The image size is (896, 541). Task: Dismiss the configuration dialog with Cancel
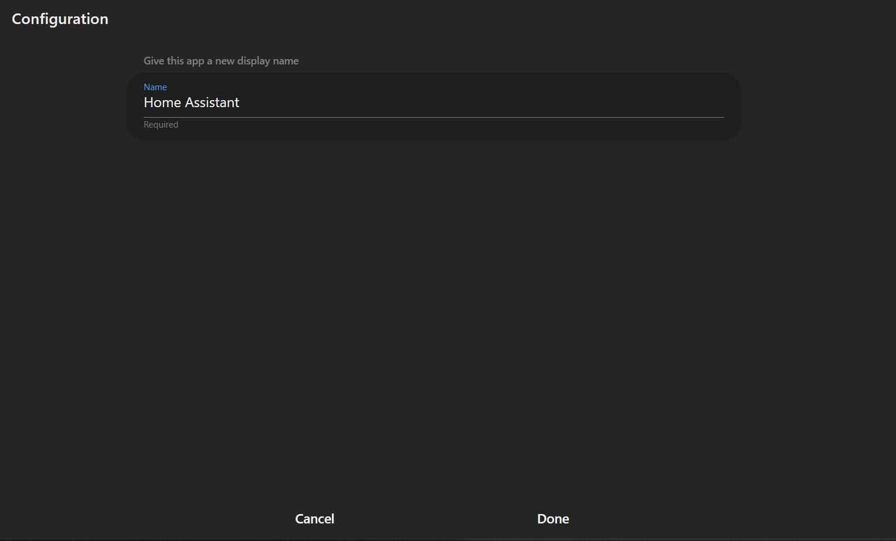(314, 519)
